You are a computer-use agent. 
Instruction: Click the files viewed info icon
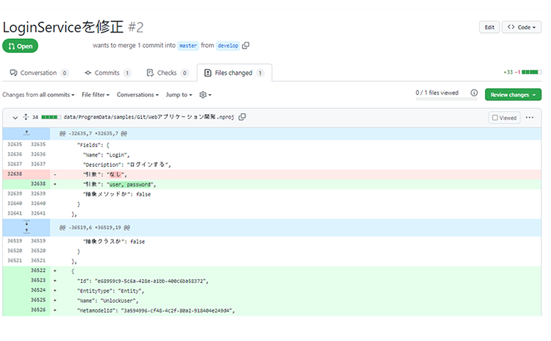(x=474, y=93)
